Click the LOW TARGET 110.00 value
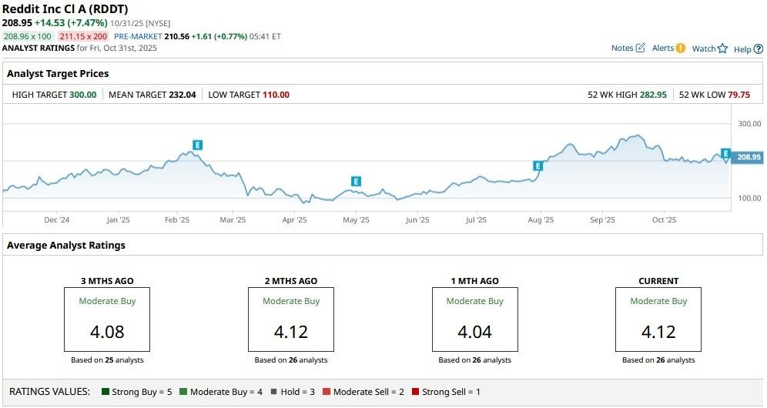The width and height of the screenshot is (767, 408). coord(276,95)
